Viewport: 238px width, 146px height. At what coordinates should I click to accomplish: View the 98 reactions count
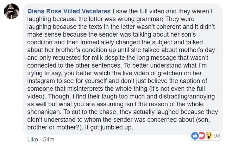(x=217, y=135)
